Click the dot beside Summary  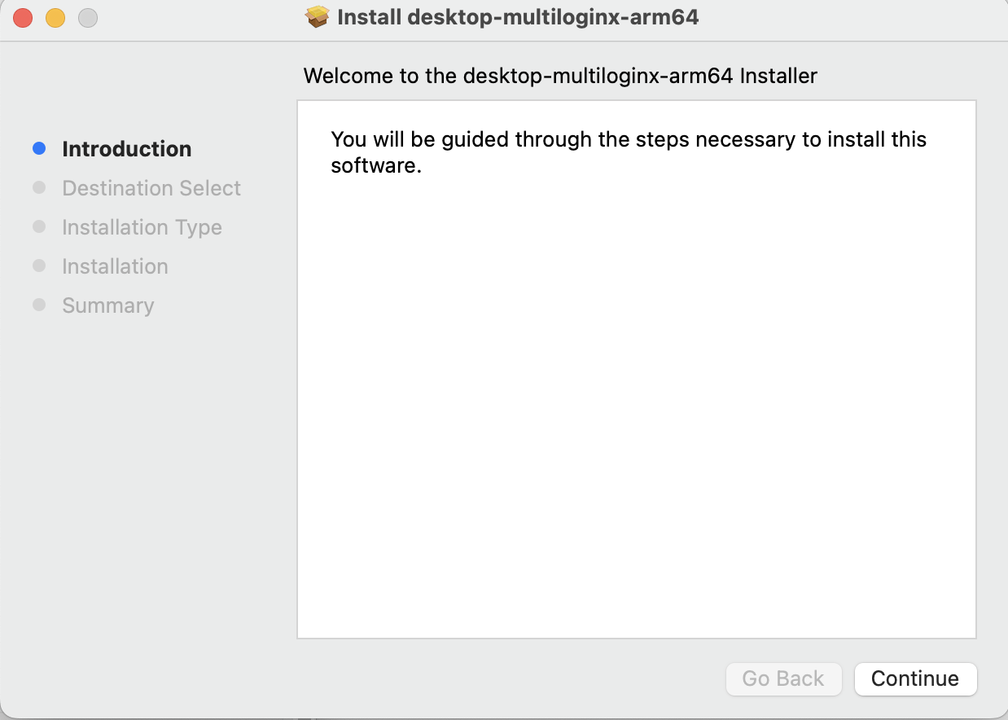[x=38, y=304]
